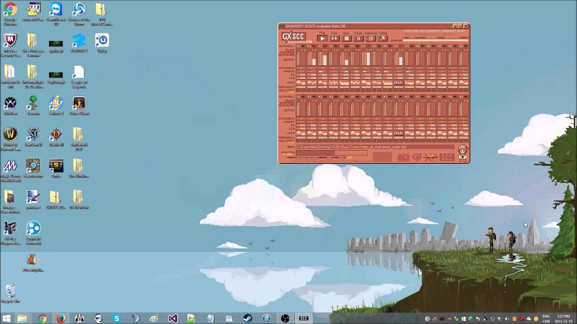The image size is (577, 324).
Task: Click the lower bank DRUM wave button
Action: 398,133
